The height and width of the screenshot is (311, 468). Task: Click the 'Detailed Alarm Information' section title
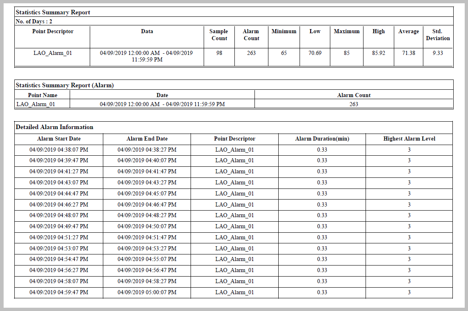click(55, 127)
